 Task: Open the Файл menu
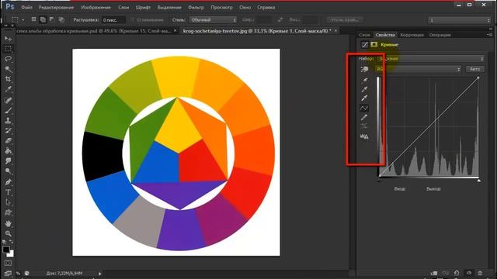point(27,7)
